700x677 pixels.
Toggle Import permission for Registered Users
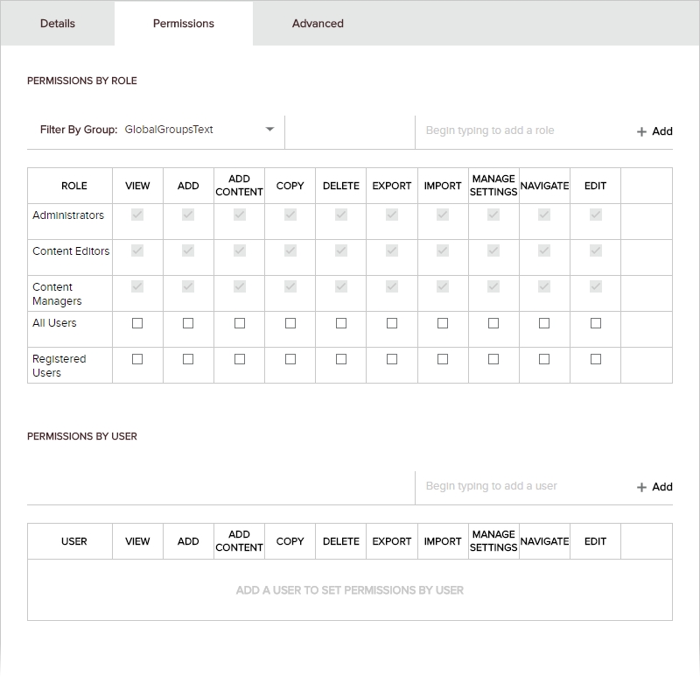[443, 359]
